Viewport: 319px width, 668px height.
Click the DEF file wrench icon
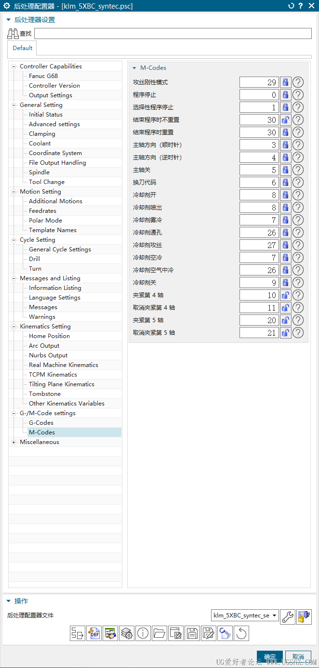pos(94,633)
